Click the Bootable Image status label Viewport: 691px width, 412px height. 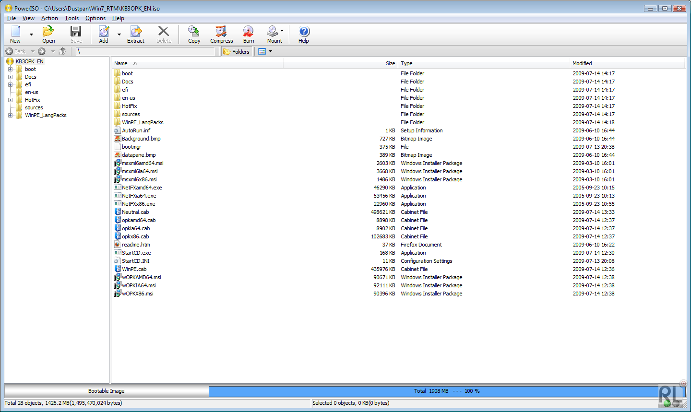[107, 391]
